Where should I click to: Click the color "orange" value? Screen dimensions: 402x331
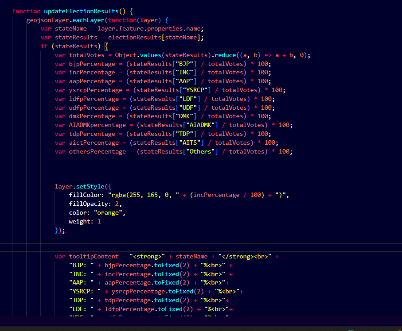tap(108, 213)
